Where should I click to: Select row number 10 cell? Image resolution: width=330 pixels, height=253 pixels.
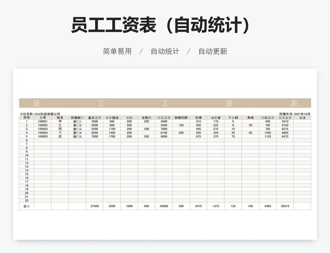[x=26, y=155]
